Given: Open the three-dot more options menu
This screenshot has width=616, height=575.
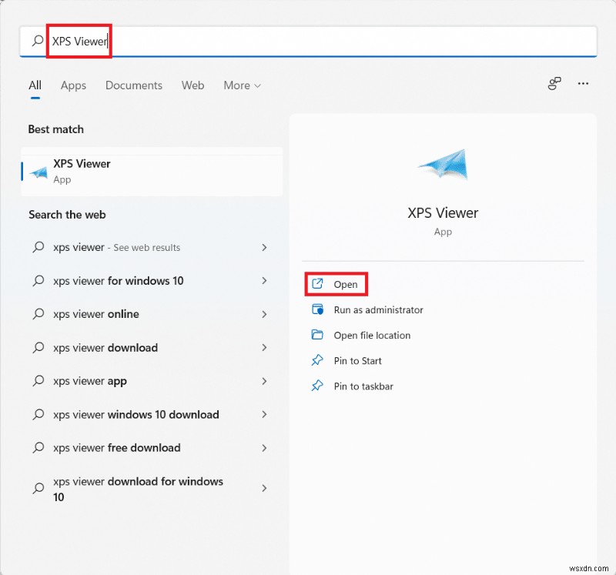Looking at the screenshot, I should [x=583, y=83].
